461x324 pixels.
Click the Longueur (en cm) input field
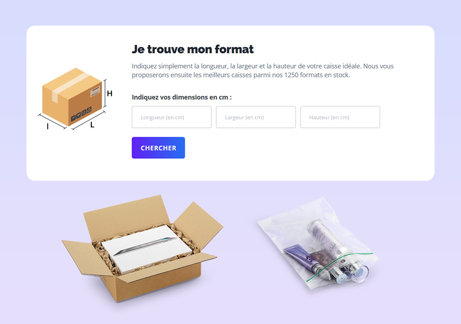(172, 117)
